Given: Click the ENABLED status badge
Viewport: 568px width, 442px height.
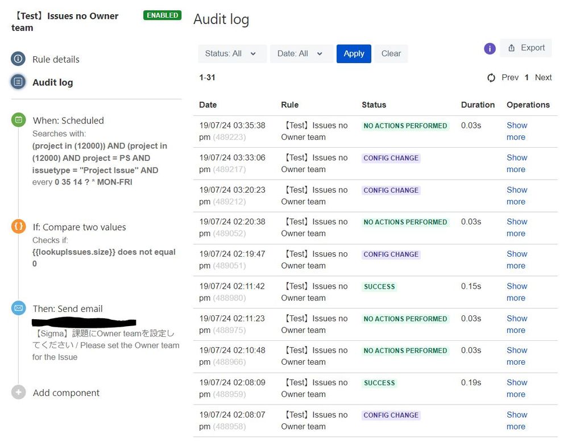Looking at the screenshot, I should coord(162,15).
